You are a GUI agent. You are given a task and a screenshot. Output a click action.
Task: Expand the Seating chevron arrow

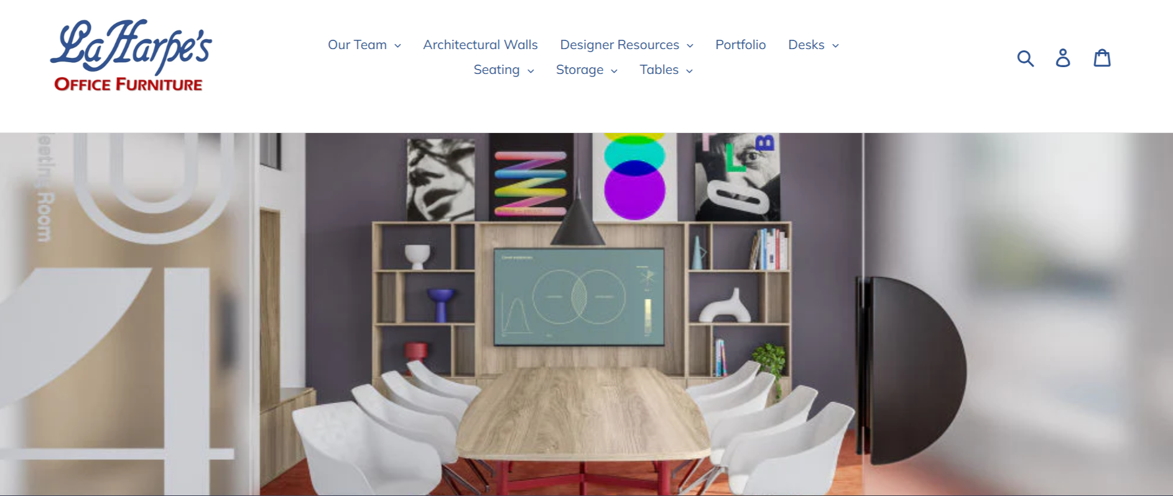click(x=531, y=71)
